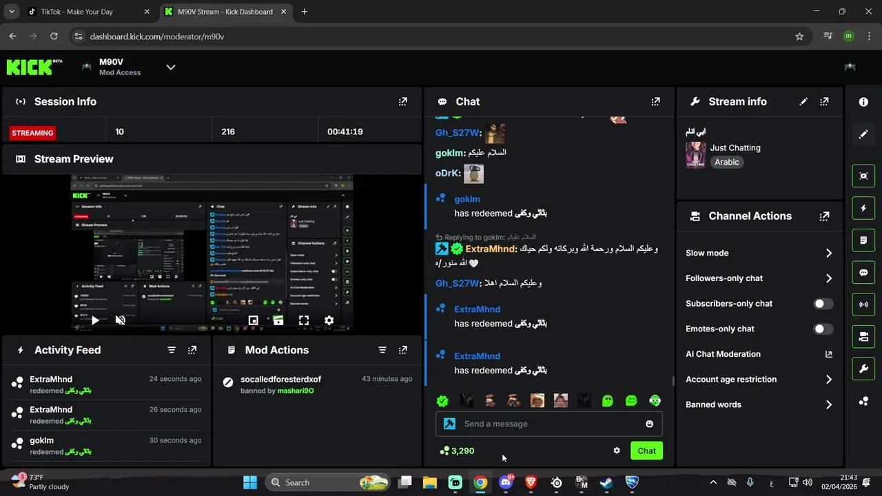Open Discord from taskbar
Image resolution: width=882 pixels, height=496 pixels.
click(506, 482)
